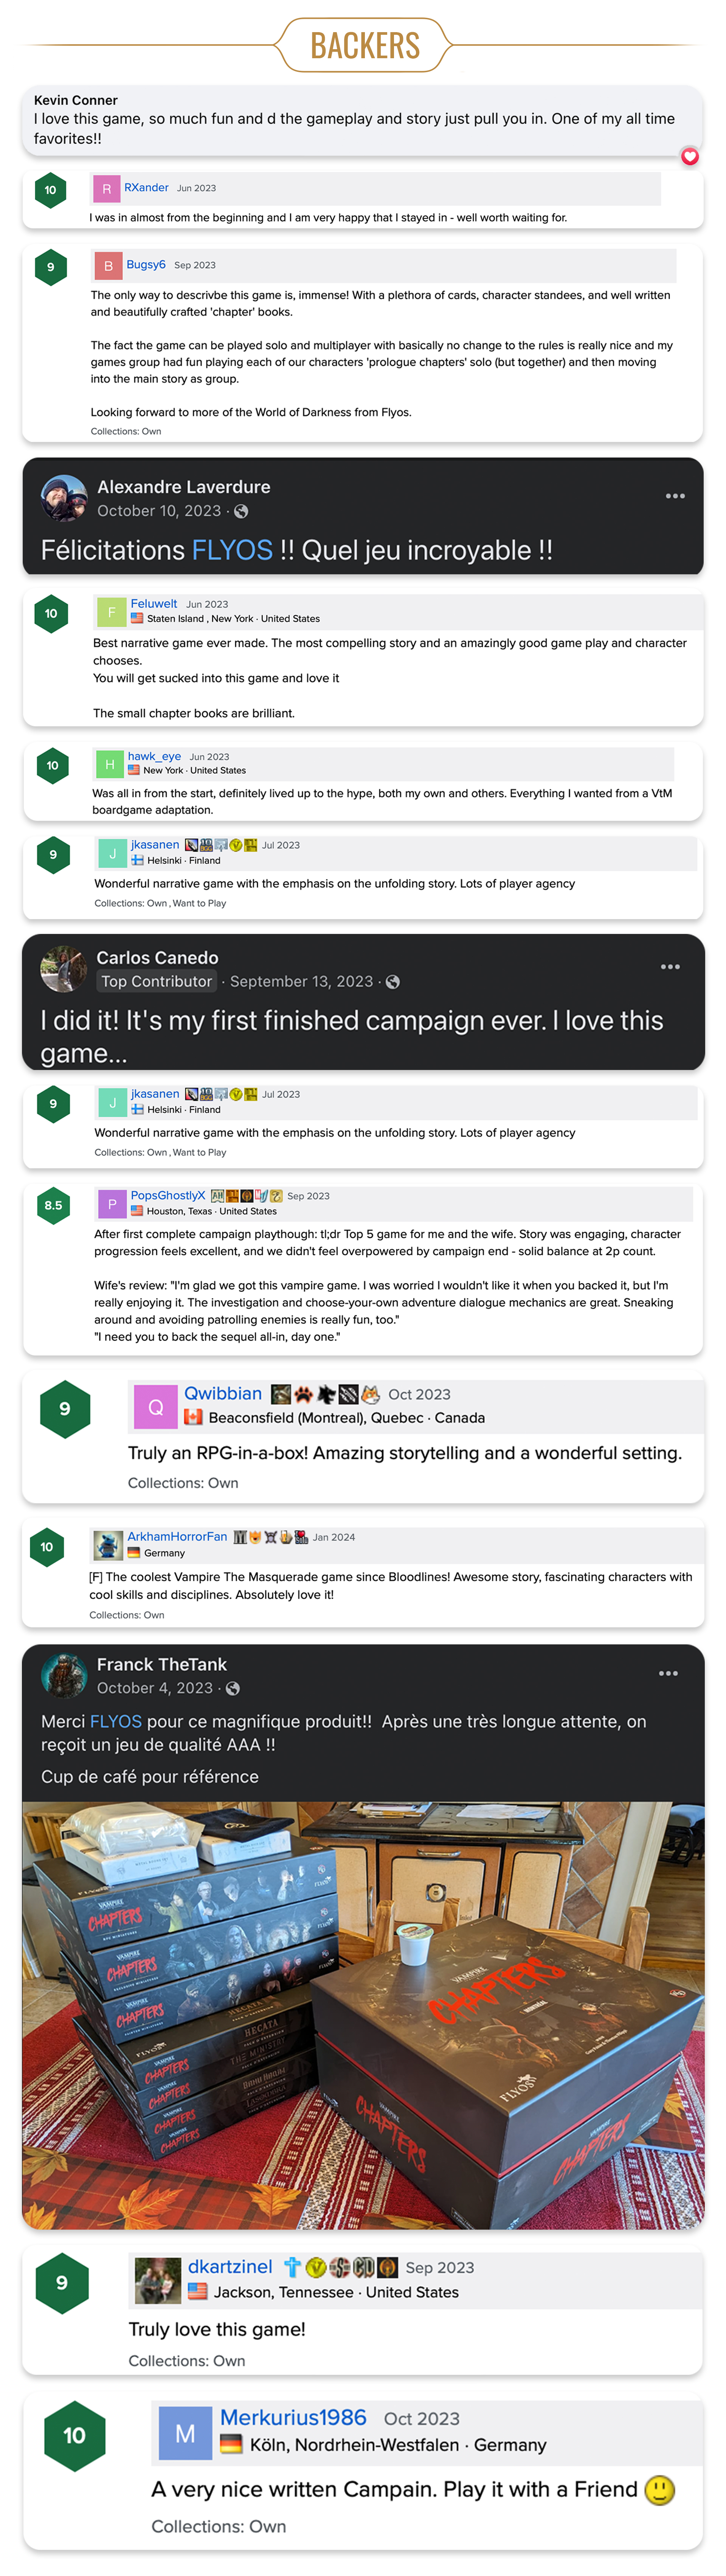726x2576 pixels.
Task: Open the Bugsy6 user profile link
Action: tap(146, 265)
